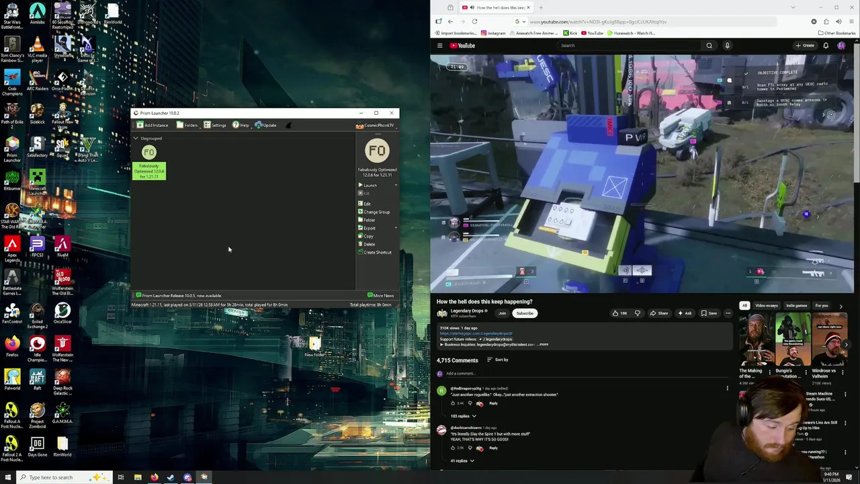Click the black cat icon in Prism toolbar
Screen dimensions: 860x484
(x=289, y=125)
